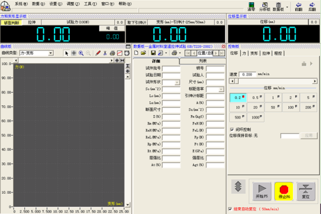
Task: Expand the 曲线类型 dropdown
Action: [51, 53]
